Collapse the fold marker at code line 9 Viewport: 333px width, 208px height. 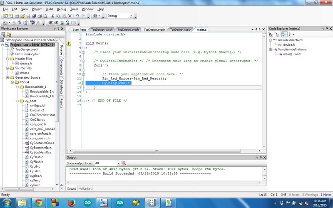83,70
